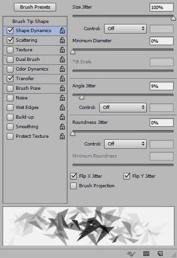Screen dimensions: 177x258
Task: Select the Dual Brush settings label
Action: tap(28, 60)
